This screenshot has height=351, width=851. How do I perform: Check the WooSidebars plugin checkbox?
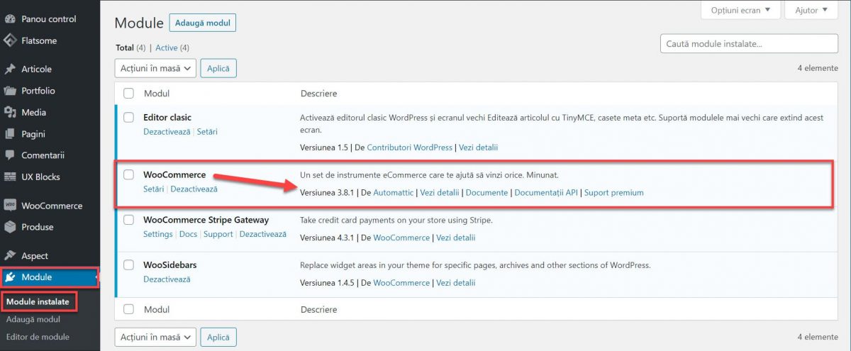129,264
